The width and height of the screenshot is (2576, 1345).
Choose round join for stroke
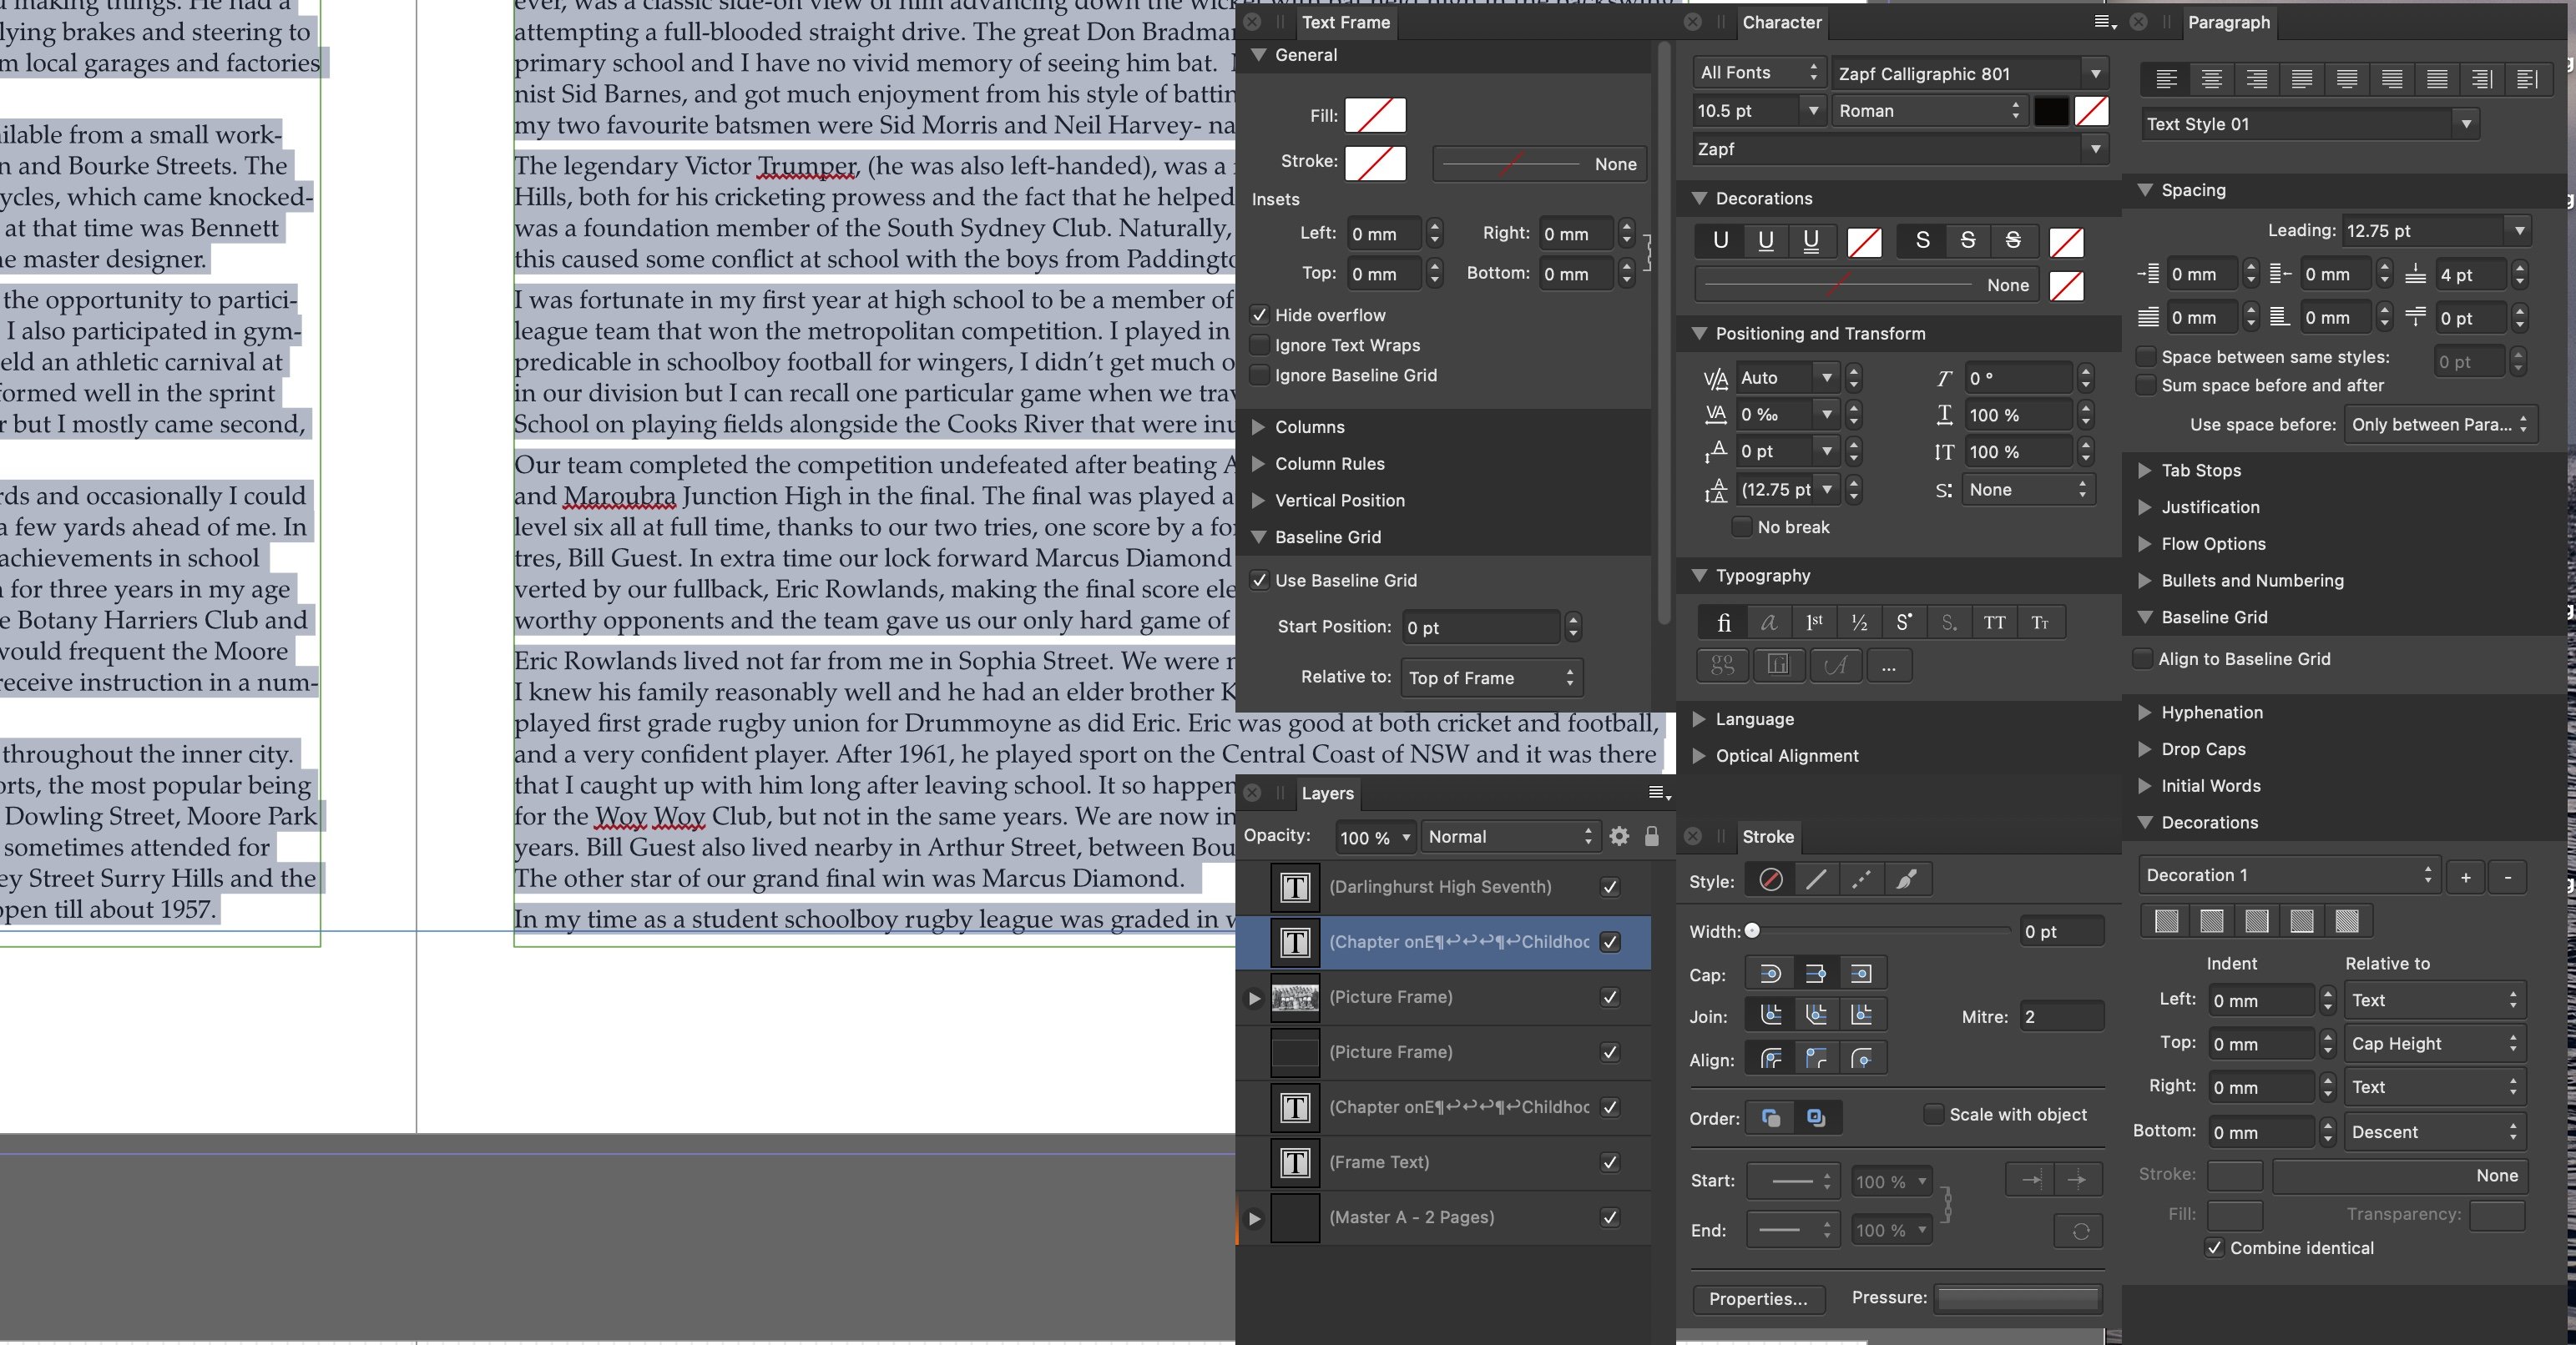pos(1770,1015)
